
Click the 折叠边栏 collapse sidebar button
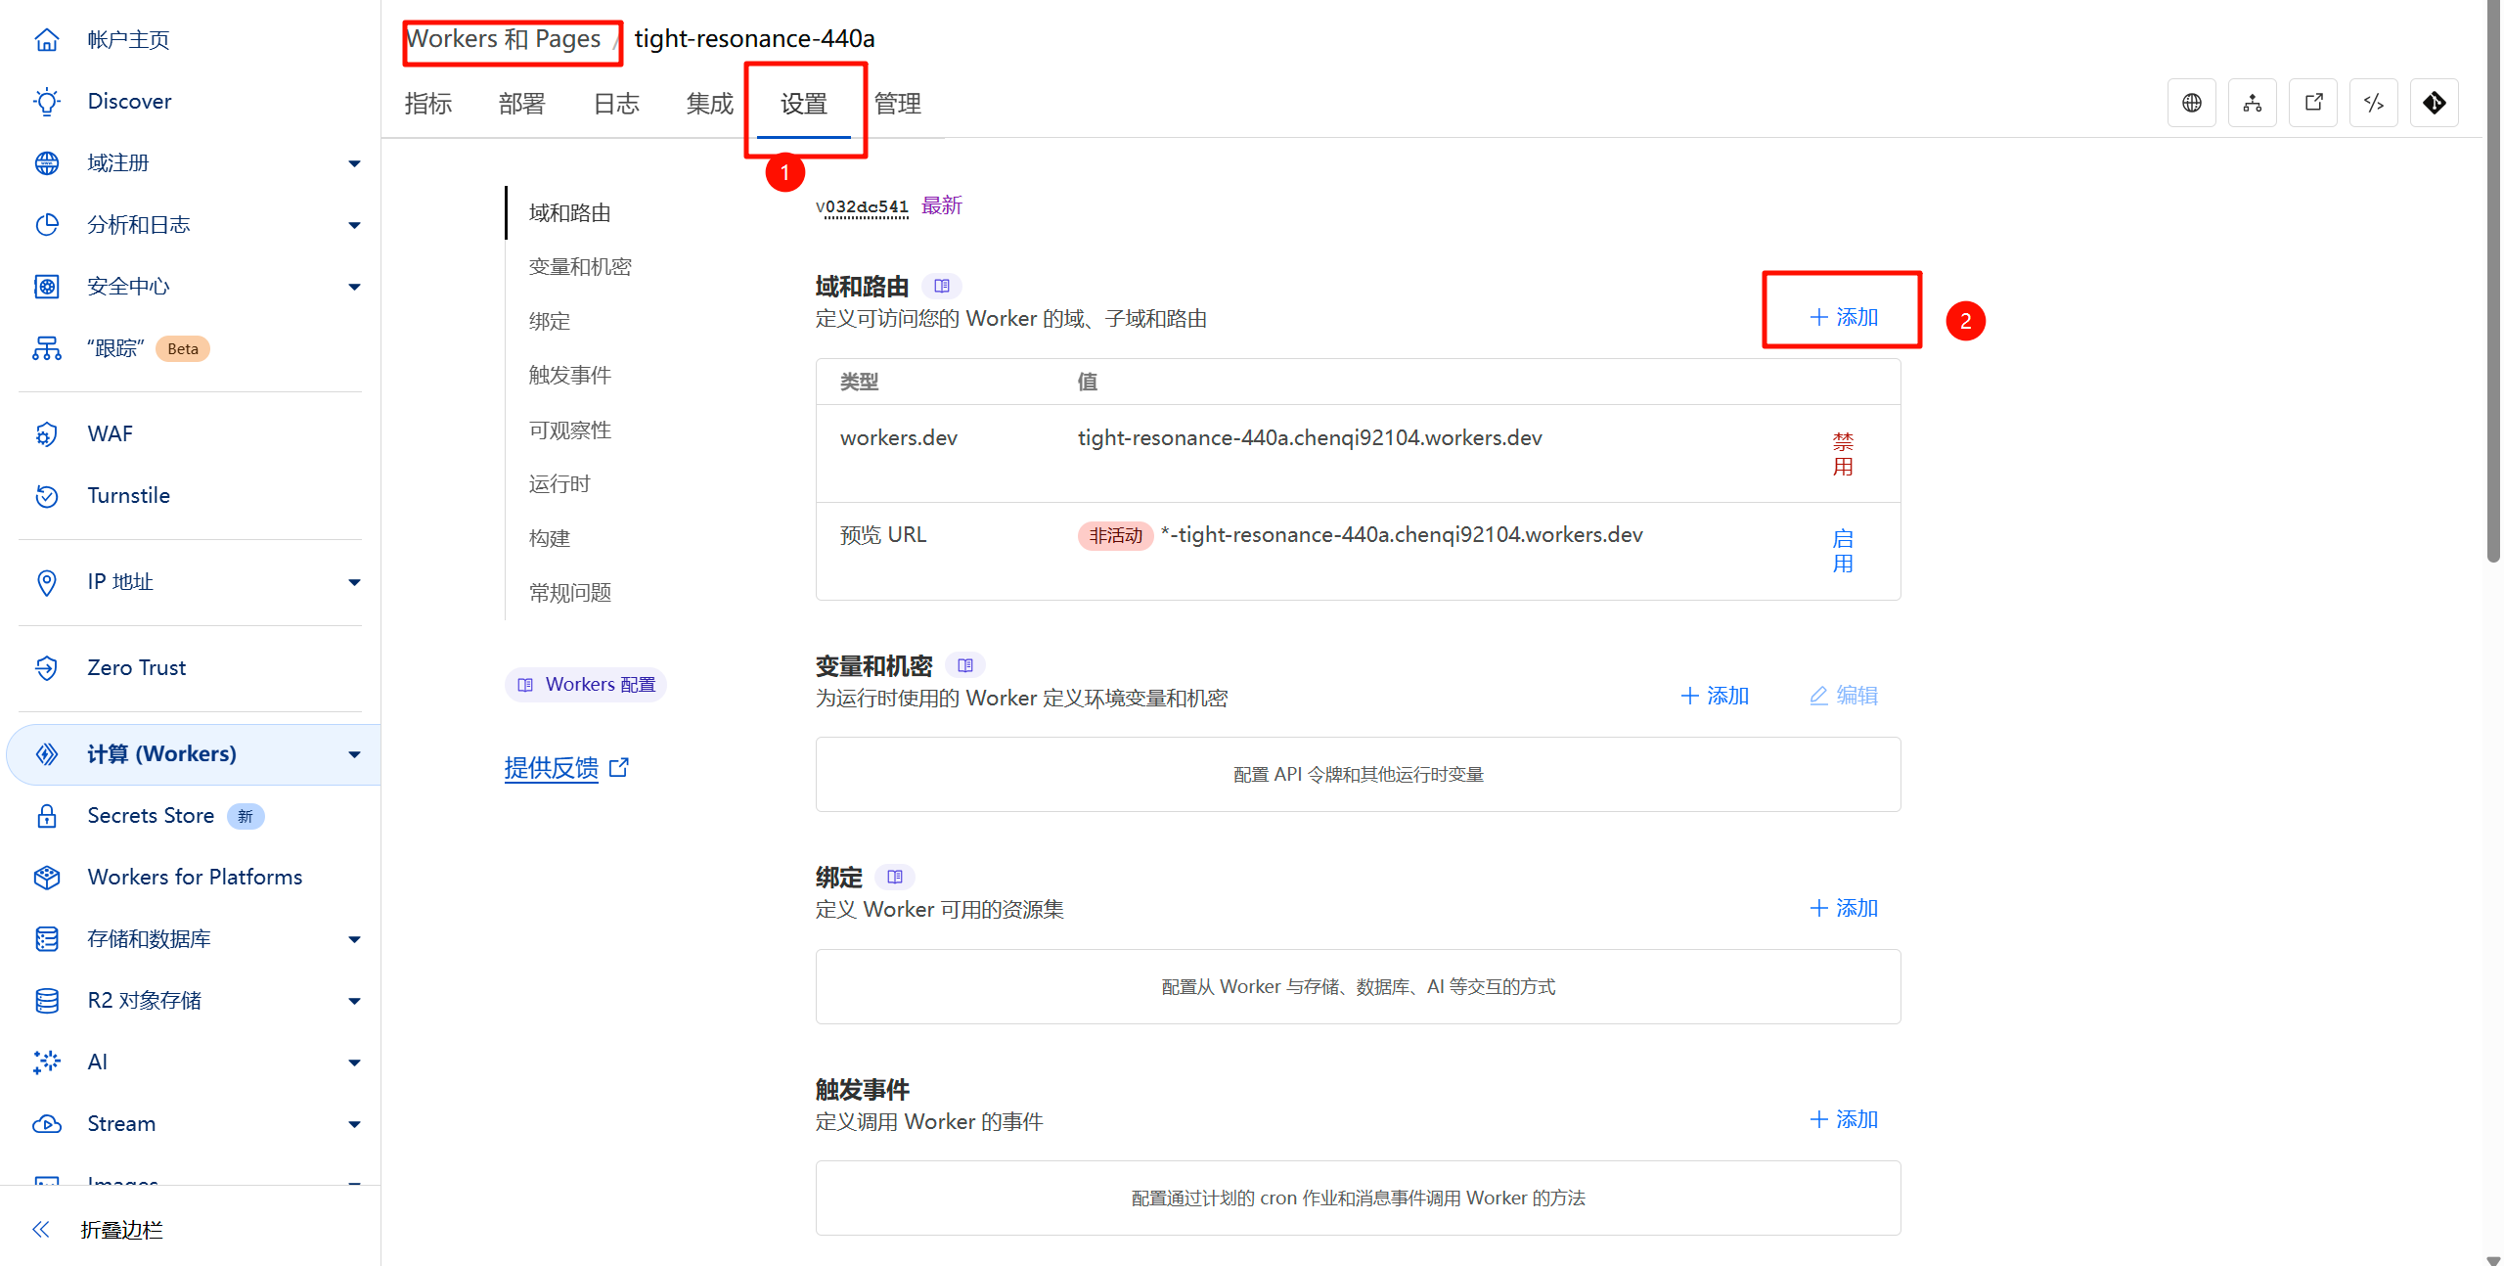(x=98, y=1230)
